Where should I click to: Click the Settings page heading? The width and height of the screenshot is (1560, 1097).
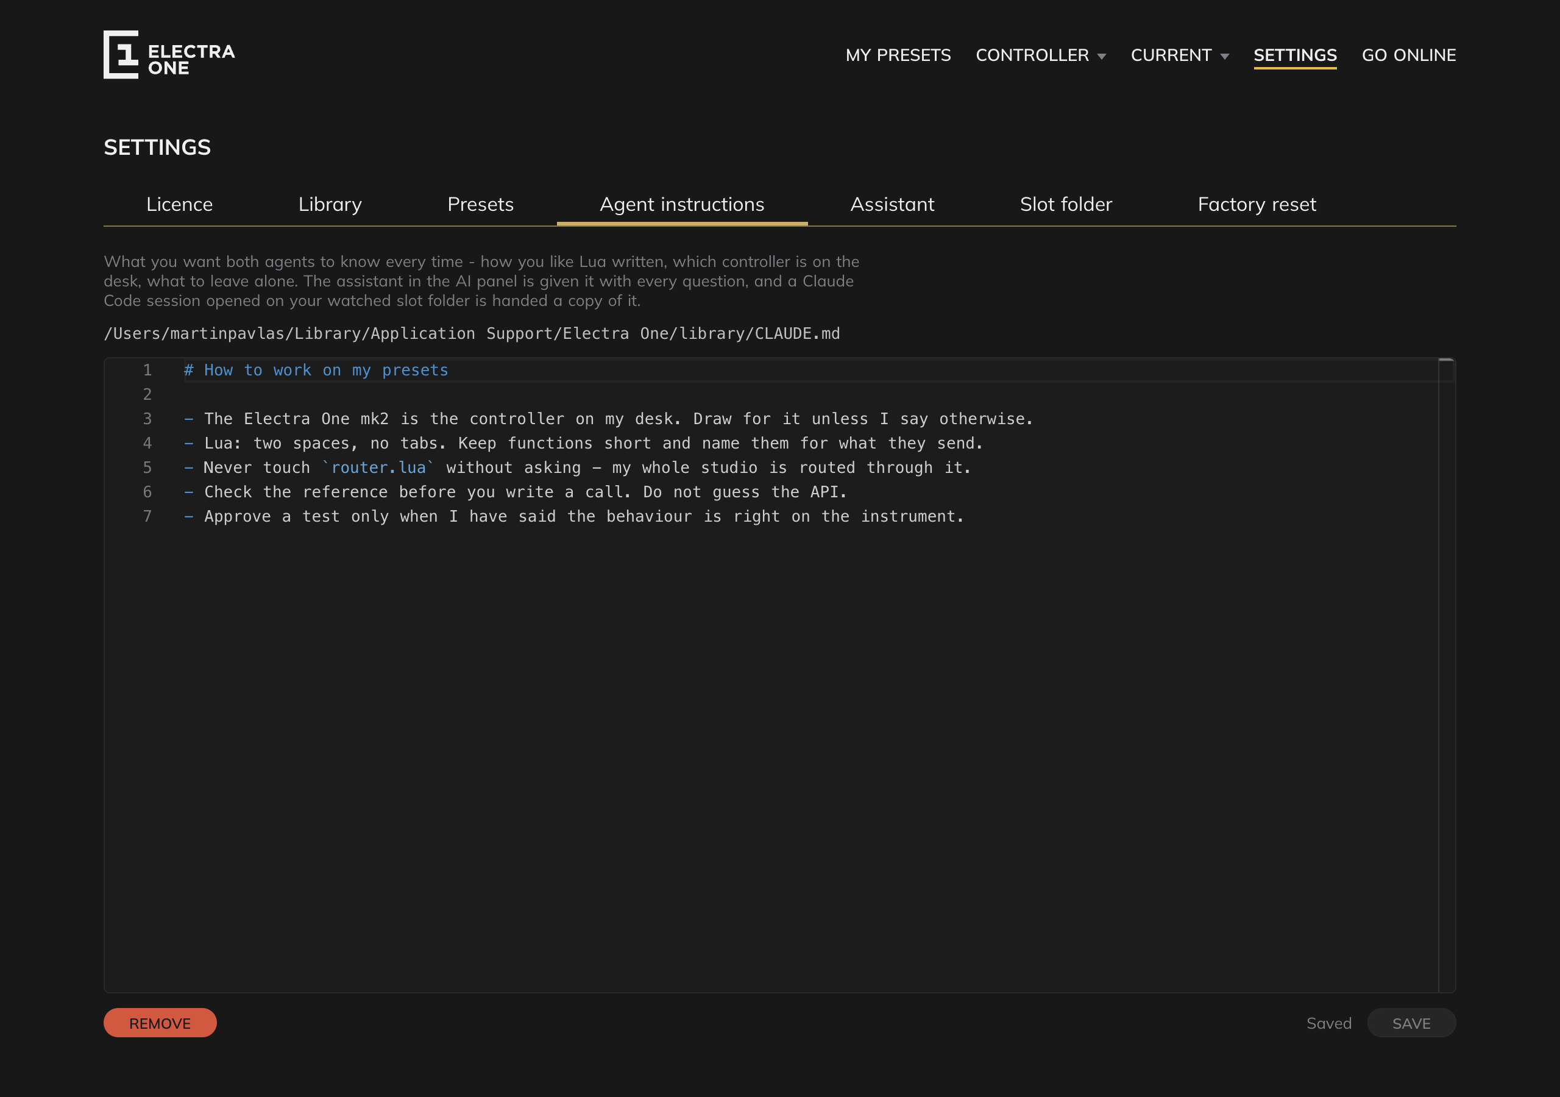[x=158, y=147]
